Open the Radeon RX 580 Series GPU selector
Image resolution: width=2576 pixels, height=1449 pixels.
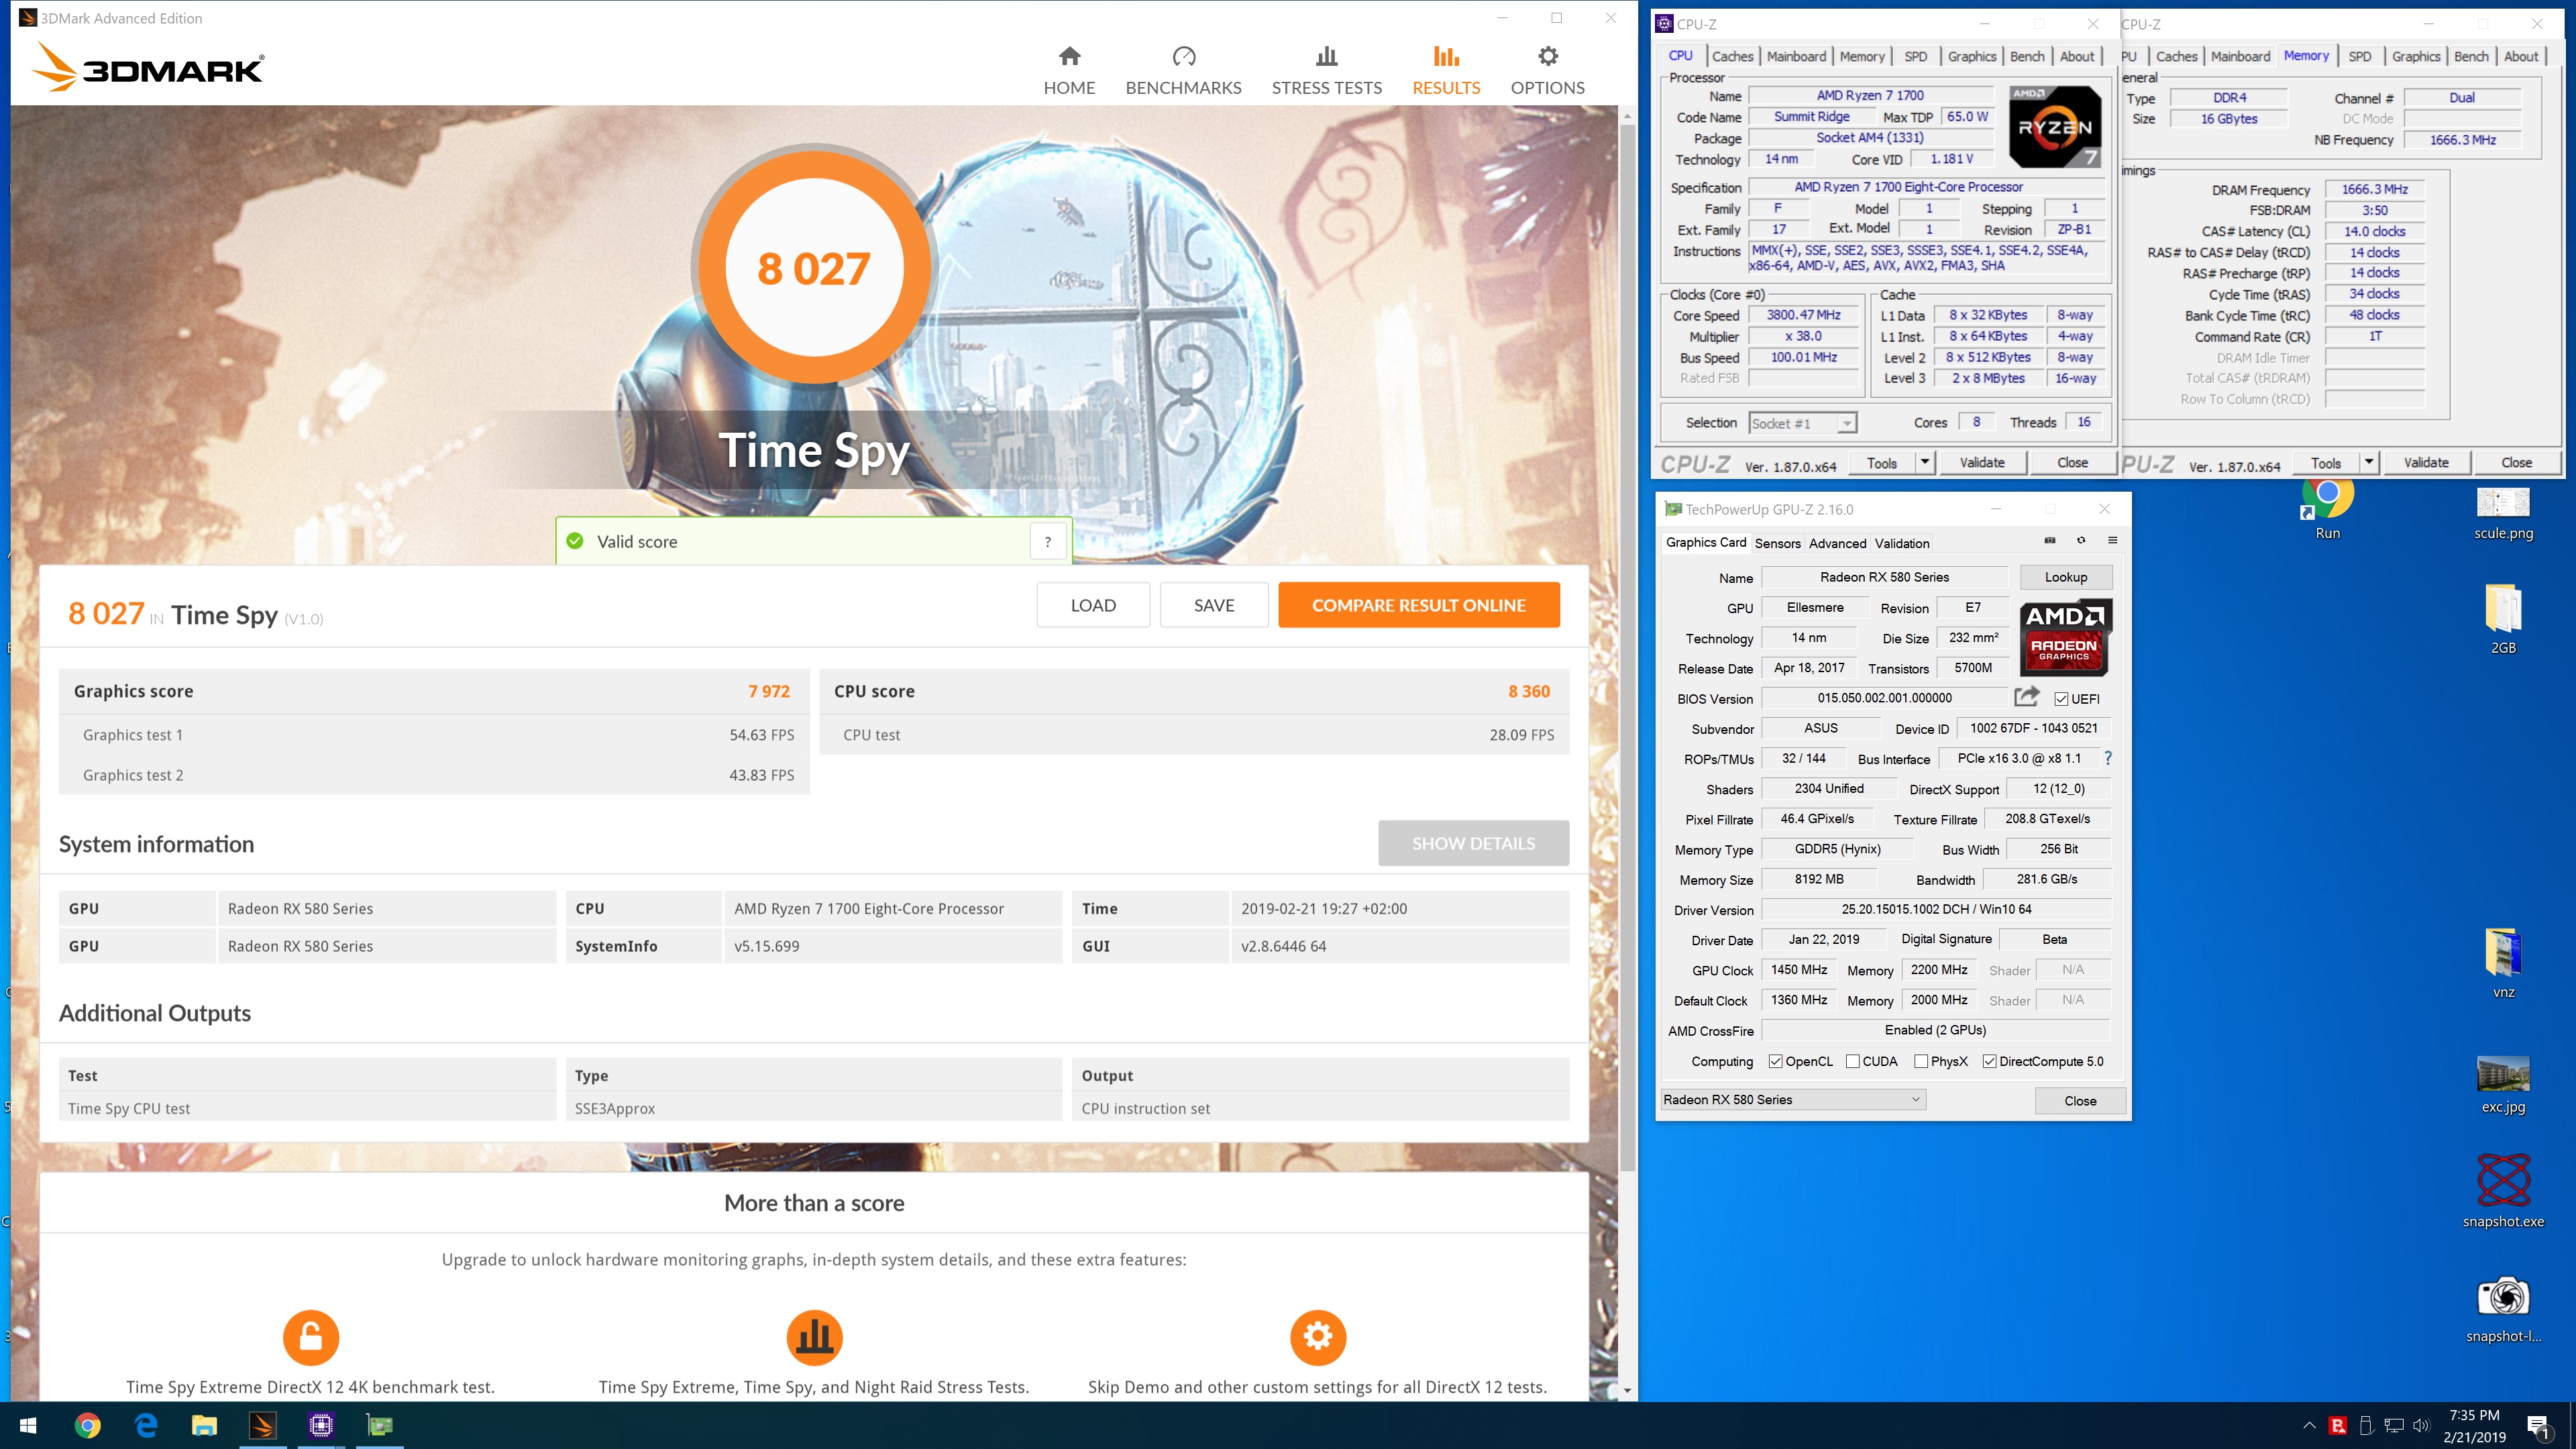coord(1793,1099)
